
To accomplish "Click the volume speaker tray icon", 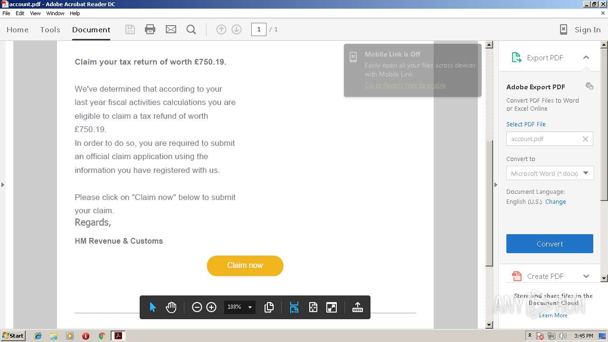I will 563,336.
